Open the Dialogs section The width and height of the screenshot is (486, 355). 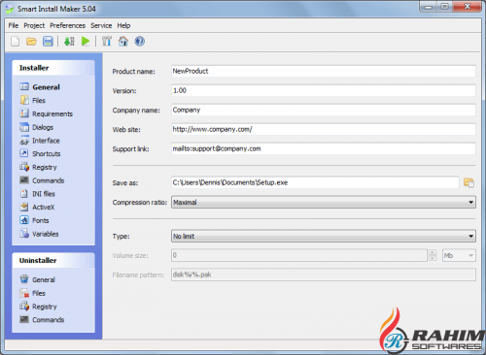tap(36, 127)
